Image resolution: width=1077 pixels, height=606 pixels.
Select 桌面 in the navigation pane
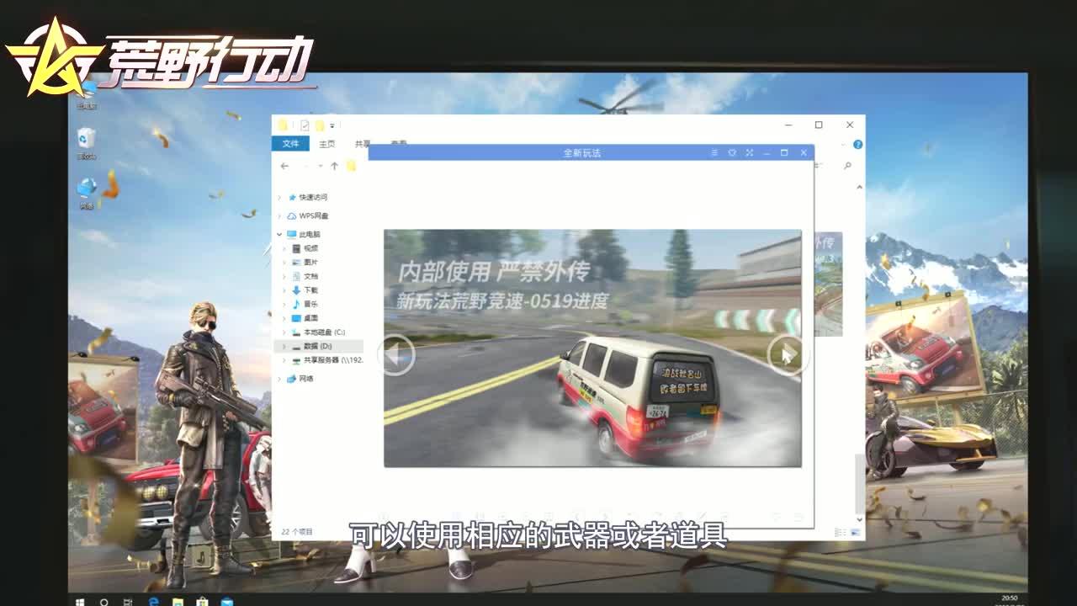tap(305, 318)
